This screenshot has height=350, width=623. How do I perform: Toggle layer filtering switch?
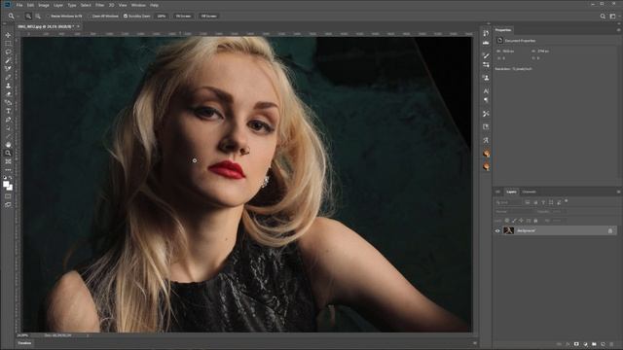[567, 201]
